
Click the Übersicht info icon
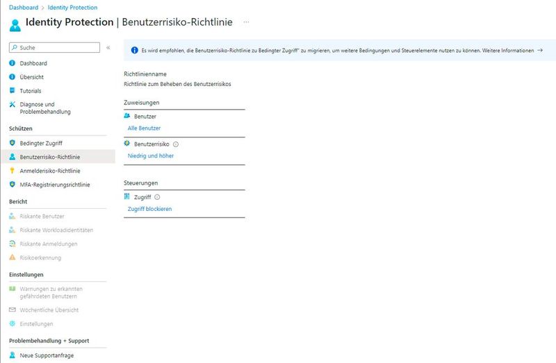[12, 77]
